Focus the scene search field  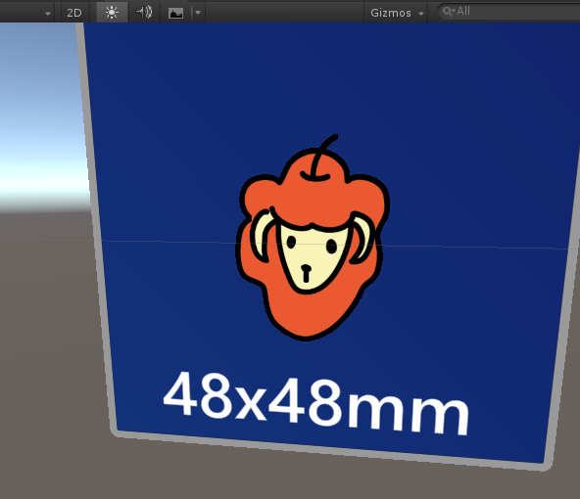508,12
